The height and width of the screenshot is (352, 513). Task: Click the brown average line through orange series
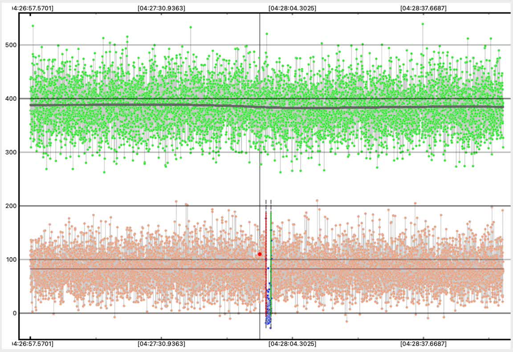(x=134, y=269)
